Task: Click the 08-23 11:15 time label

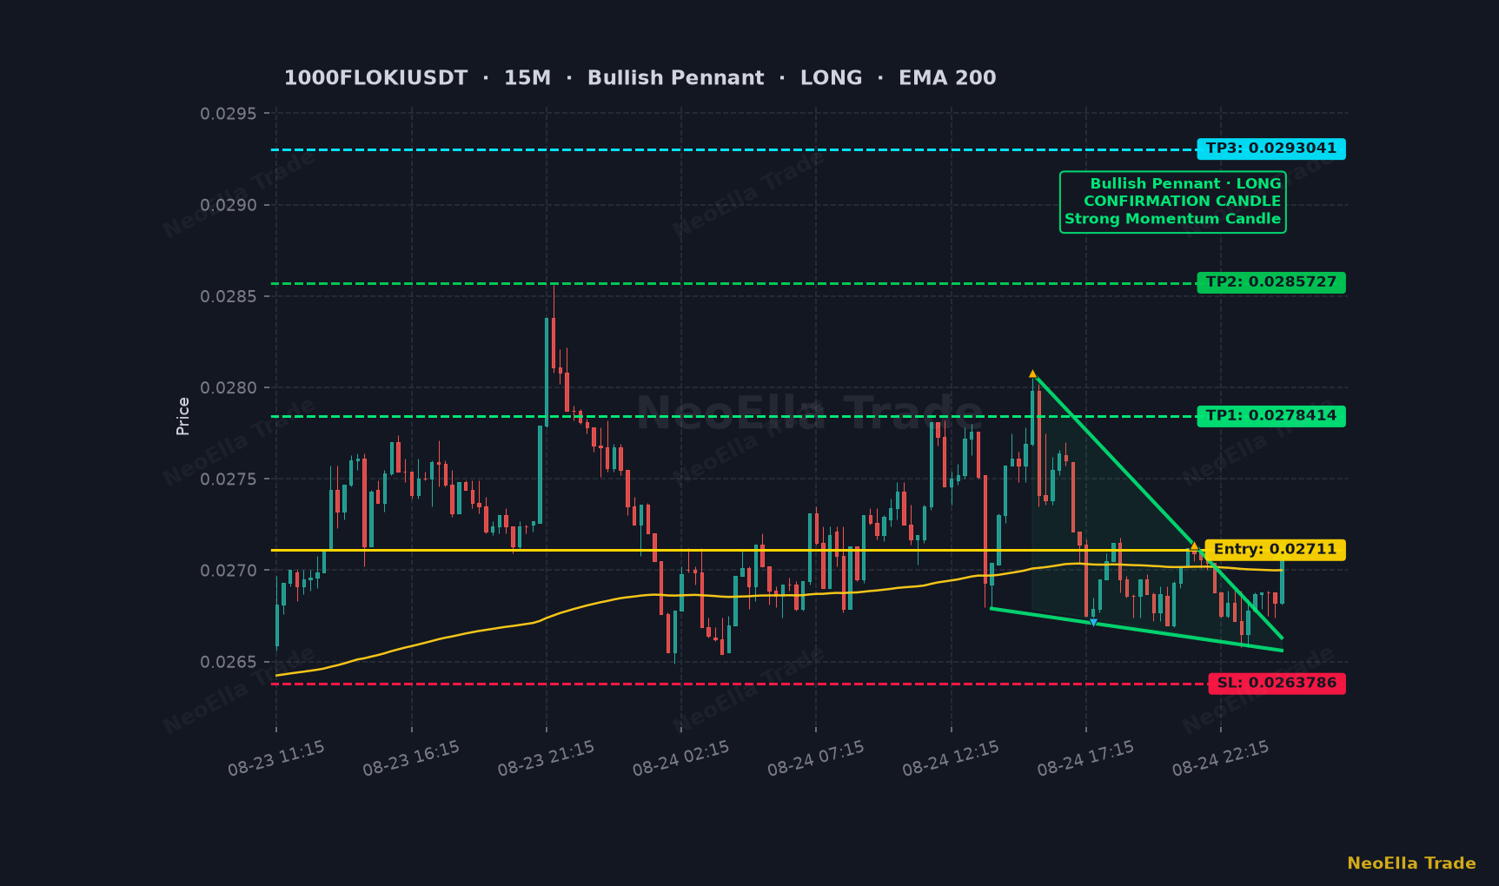Action: [276, 758]
